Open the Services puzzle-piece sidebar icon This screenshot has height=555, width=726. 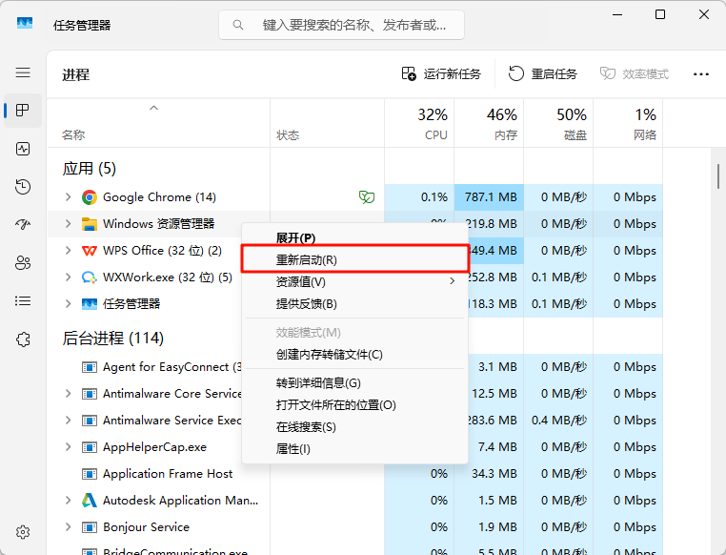pos(23,339)
